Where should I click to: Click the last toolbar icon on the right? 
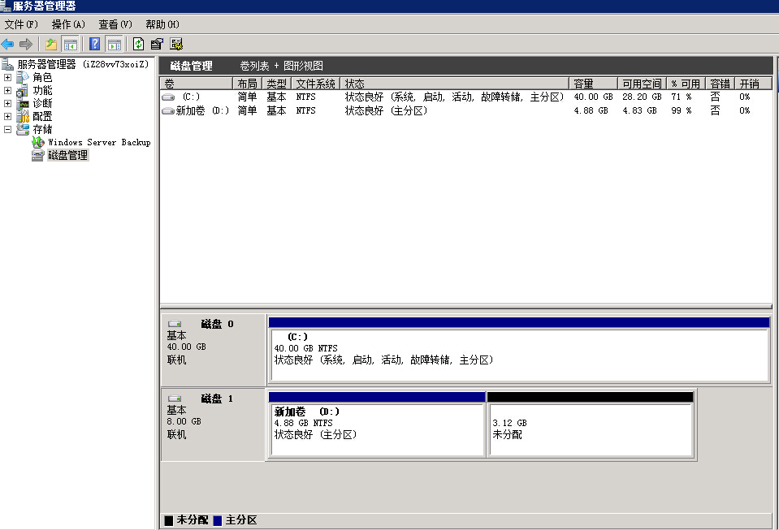point(176,44)
